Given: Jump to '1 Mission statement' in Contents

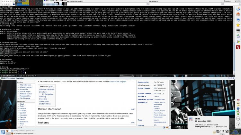Looking at the screenshot, I should [47, 89].
